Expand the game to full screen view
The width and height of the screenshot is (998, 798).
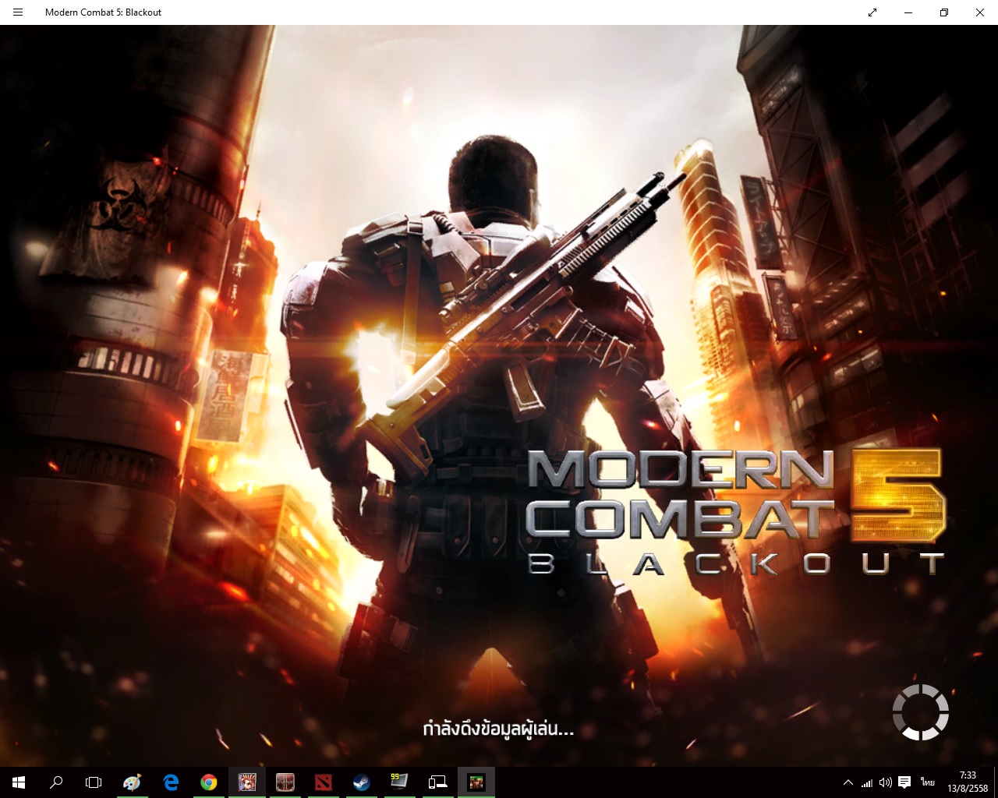pyautogui.click(x=872, y=12)
